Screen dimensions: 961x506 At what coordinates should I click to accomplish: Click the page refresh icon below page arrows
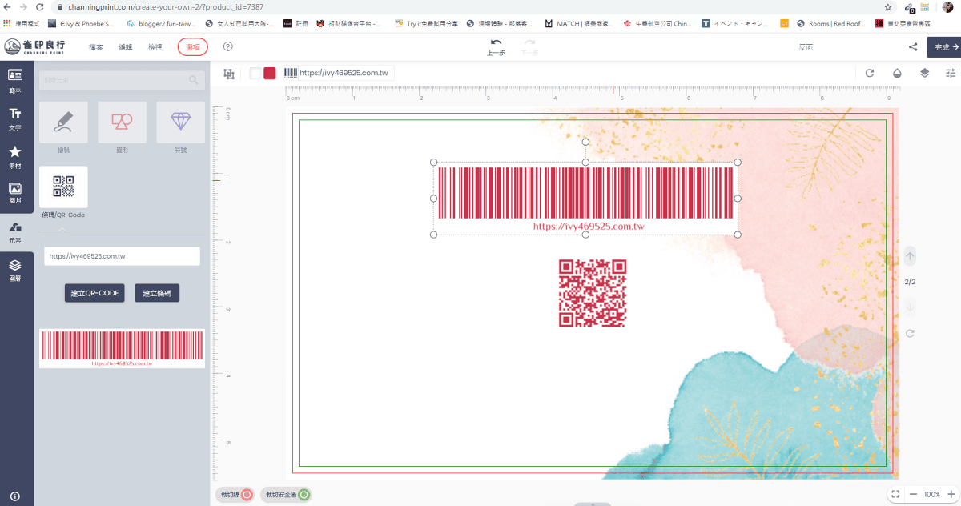(x=910, y=333)
